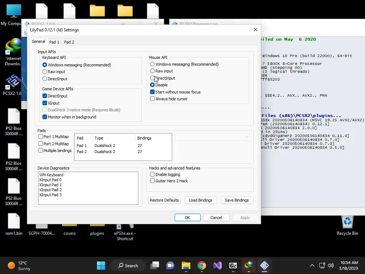Click Restore Defaults button

click(164, 200)
